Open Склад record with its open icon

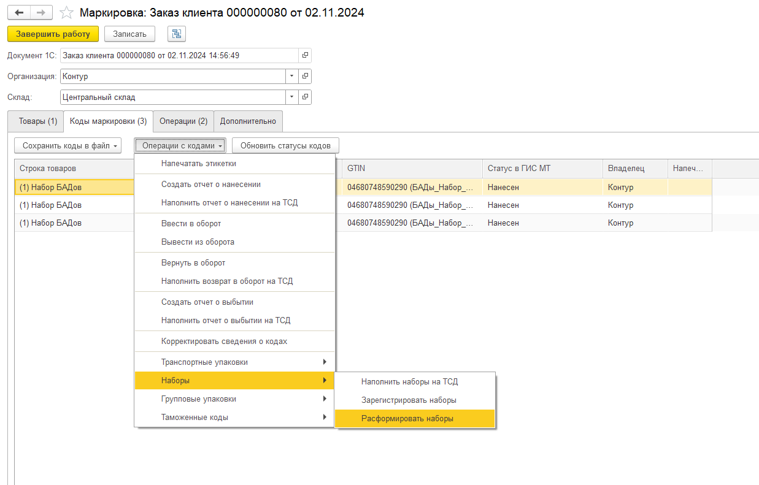point(305,97)
